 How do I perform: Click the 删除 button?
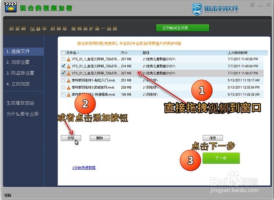[100, 138]
